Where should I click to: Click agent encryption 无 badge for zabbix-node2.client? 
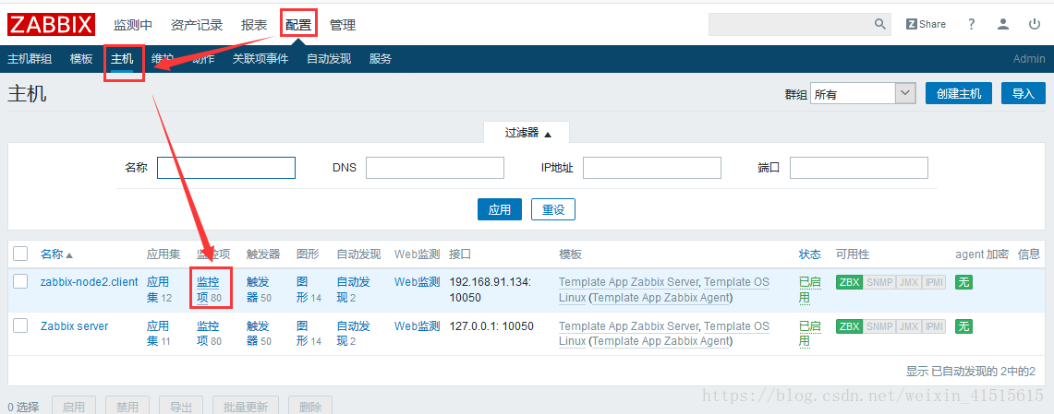pyautogui.click(x=963, y=282)
